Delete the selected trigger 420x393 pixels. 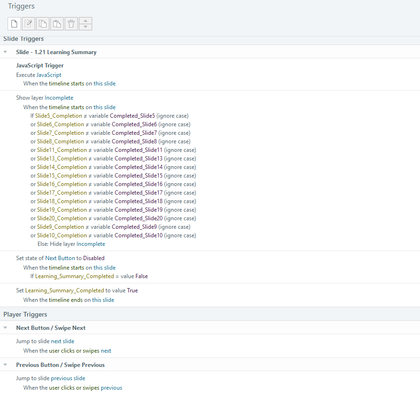pyautogui.click(x=71, y=23)
